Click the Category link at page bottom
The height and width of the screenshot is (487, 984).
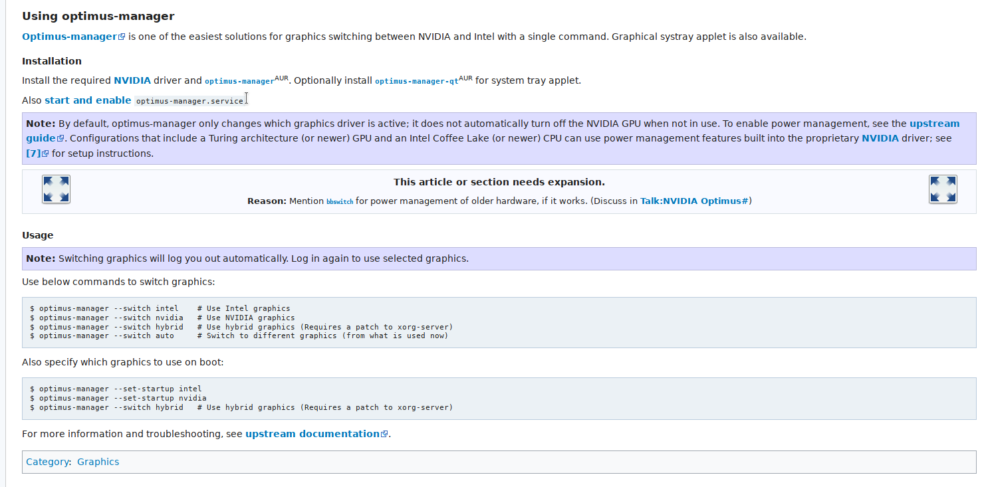47,462
